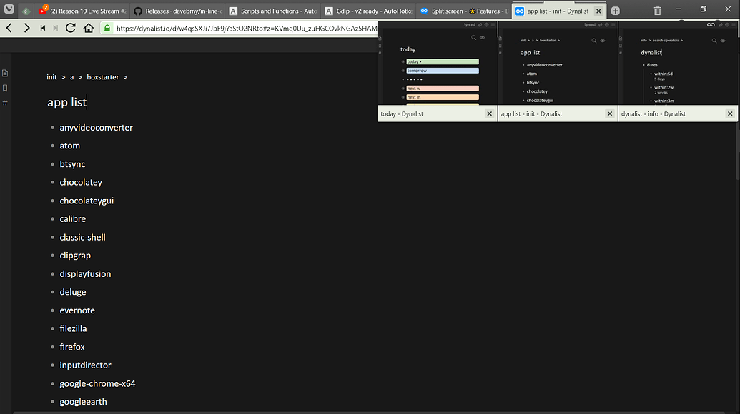Open a new tab with plus button
This screenshot has height=414, width=740.
(616, 11)
